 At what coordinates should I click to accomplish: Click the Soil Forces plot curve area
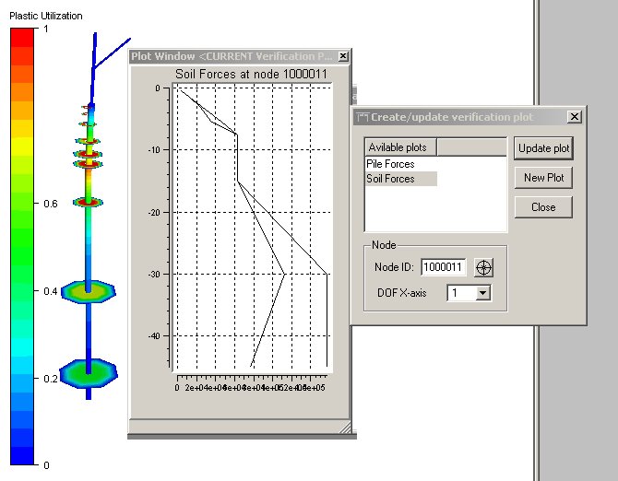coord(251,230)
